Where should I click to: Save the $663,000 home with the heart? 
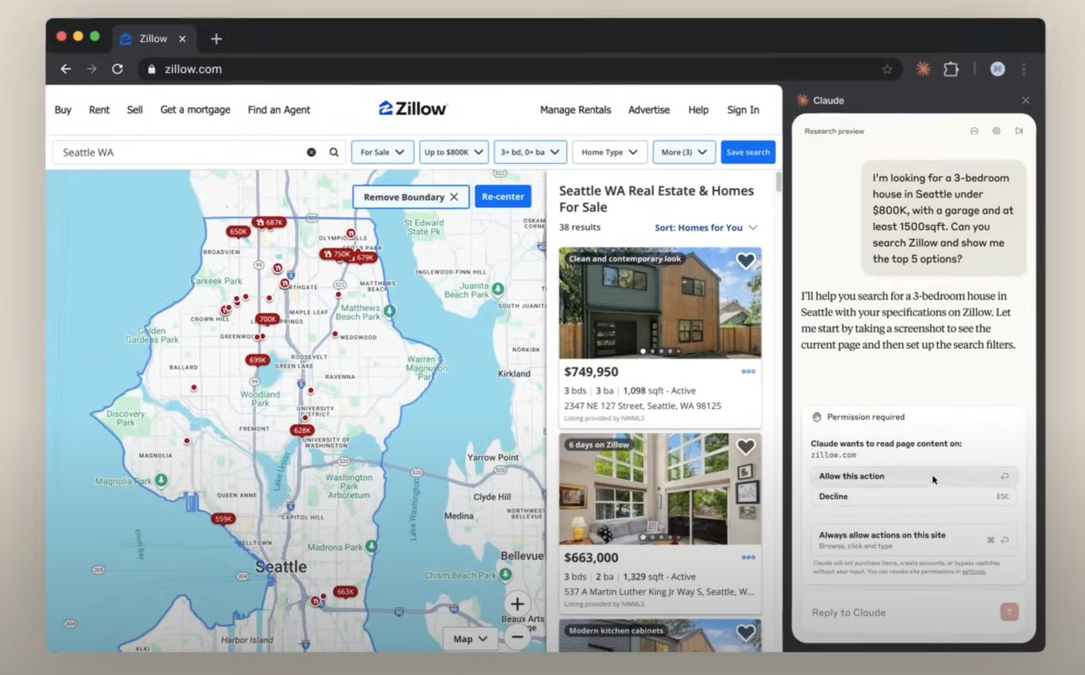745,447
